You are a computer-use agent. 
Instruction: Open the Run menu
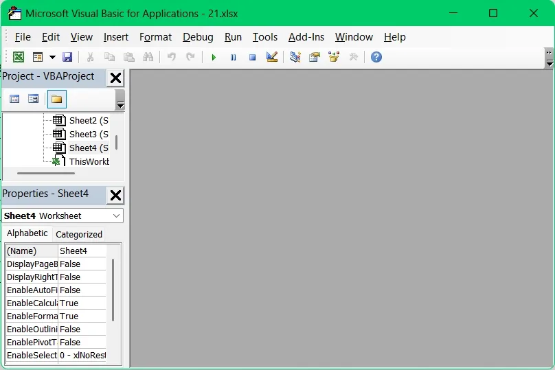pyautogui.click(x=233, y=37)
